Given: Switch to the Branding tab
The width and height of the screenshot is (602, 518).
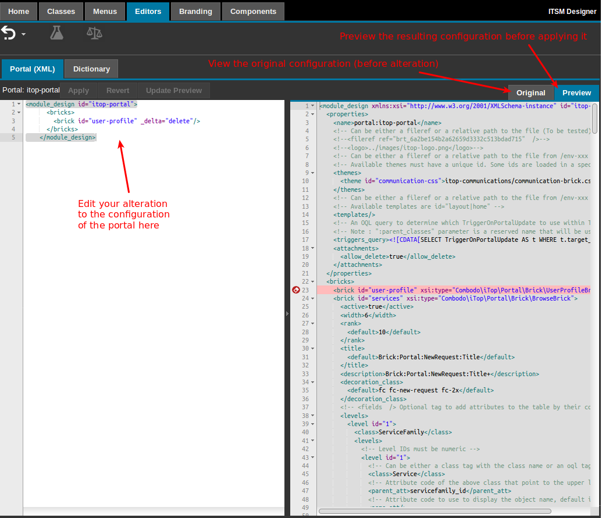Looking at the screenshot, I should click(x=195, y=11).
